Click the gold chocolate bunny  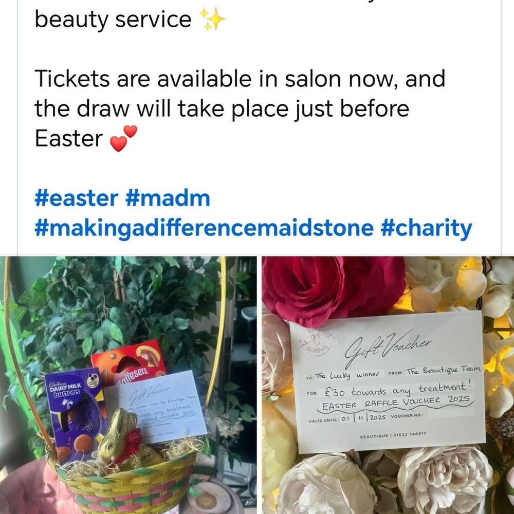[122, 437]
